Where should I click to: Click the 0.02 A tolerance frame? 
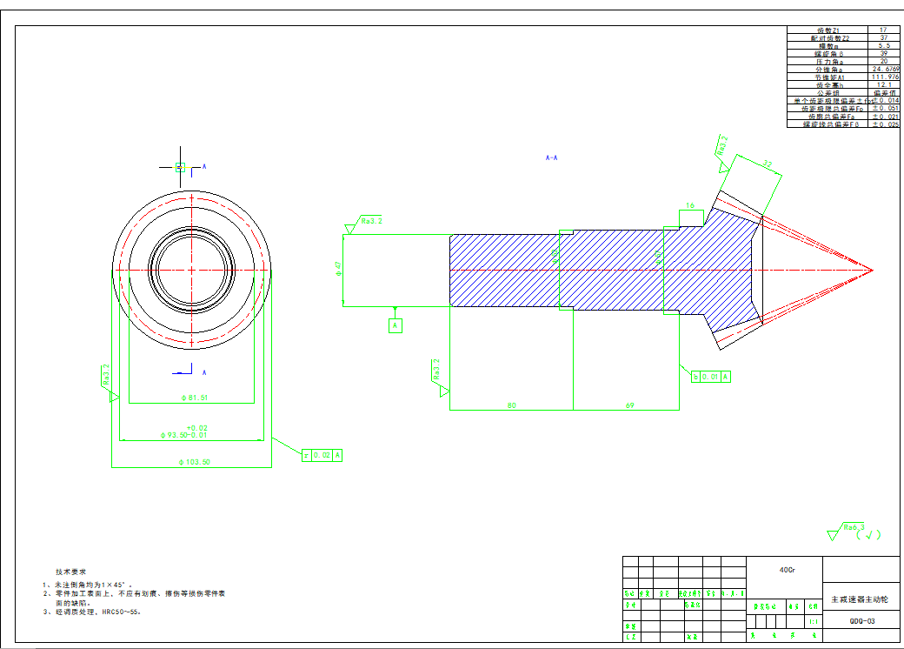322,455
